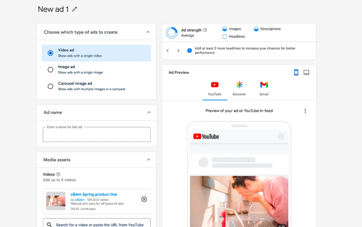
Task: Click the Ad strength circular progress indicator
Action: (172, 33)
